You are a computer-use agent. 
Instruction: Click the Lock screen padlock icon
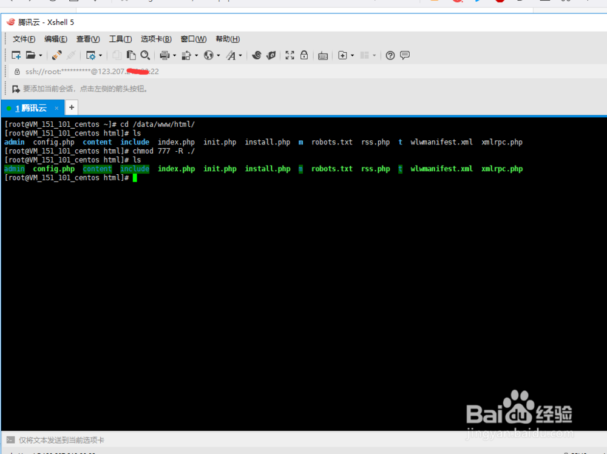coord(304,55)
